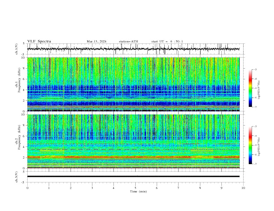This screenshot has height=211, width=274.
Task: Click inside the ch.2 spectrogram panel
Action: 133,141
